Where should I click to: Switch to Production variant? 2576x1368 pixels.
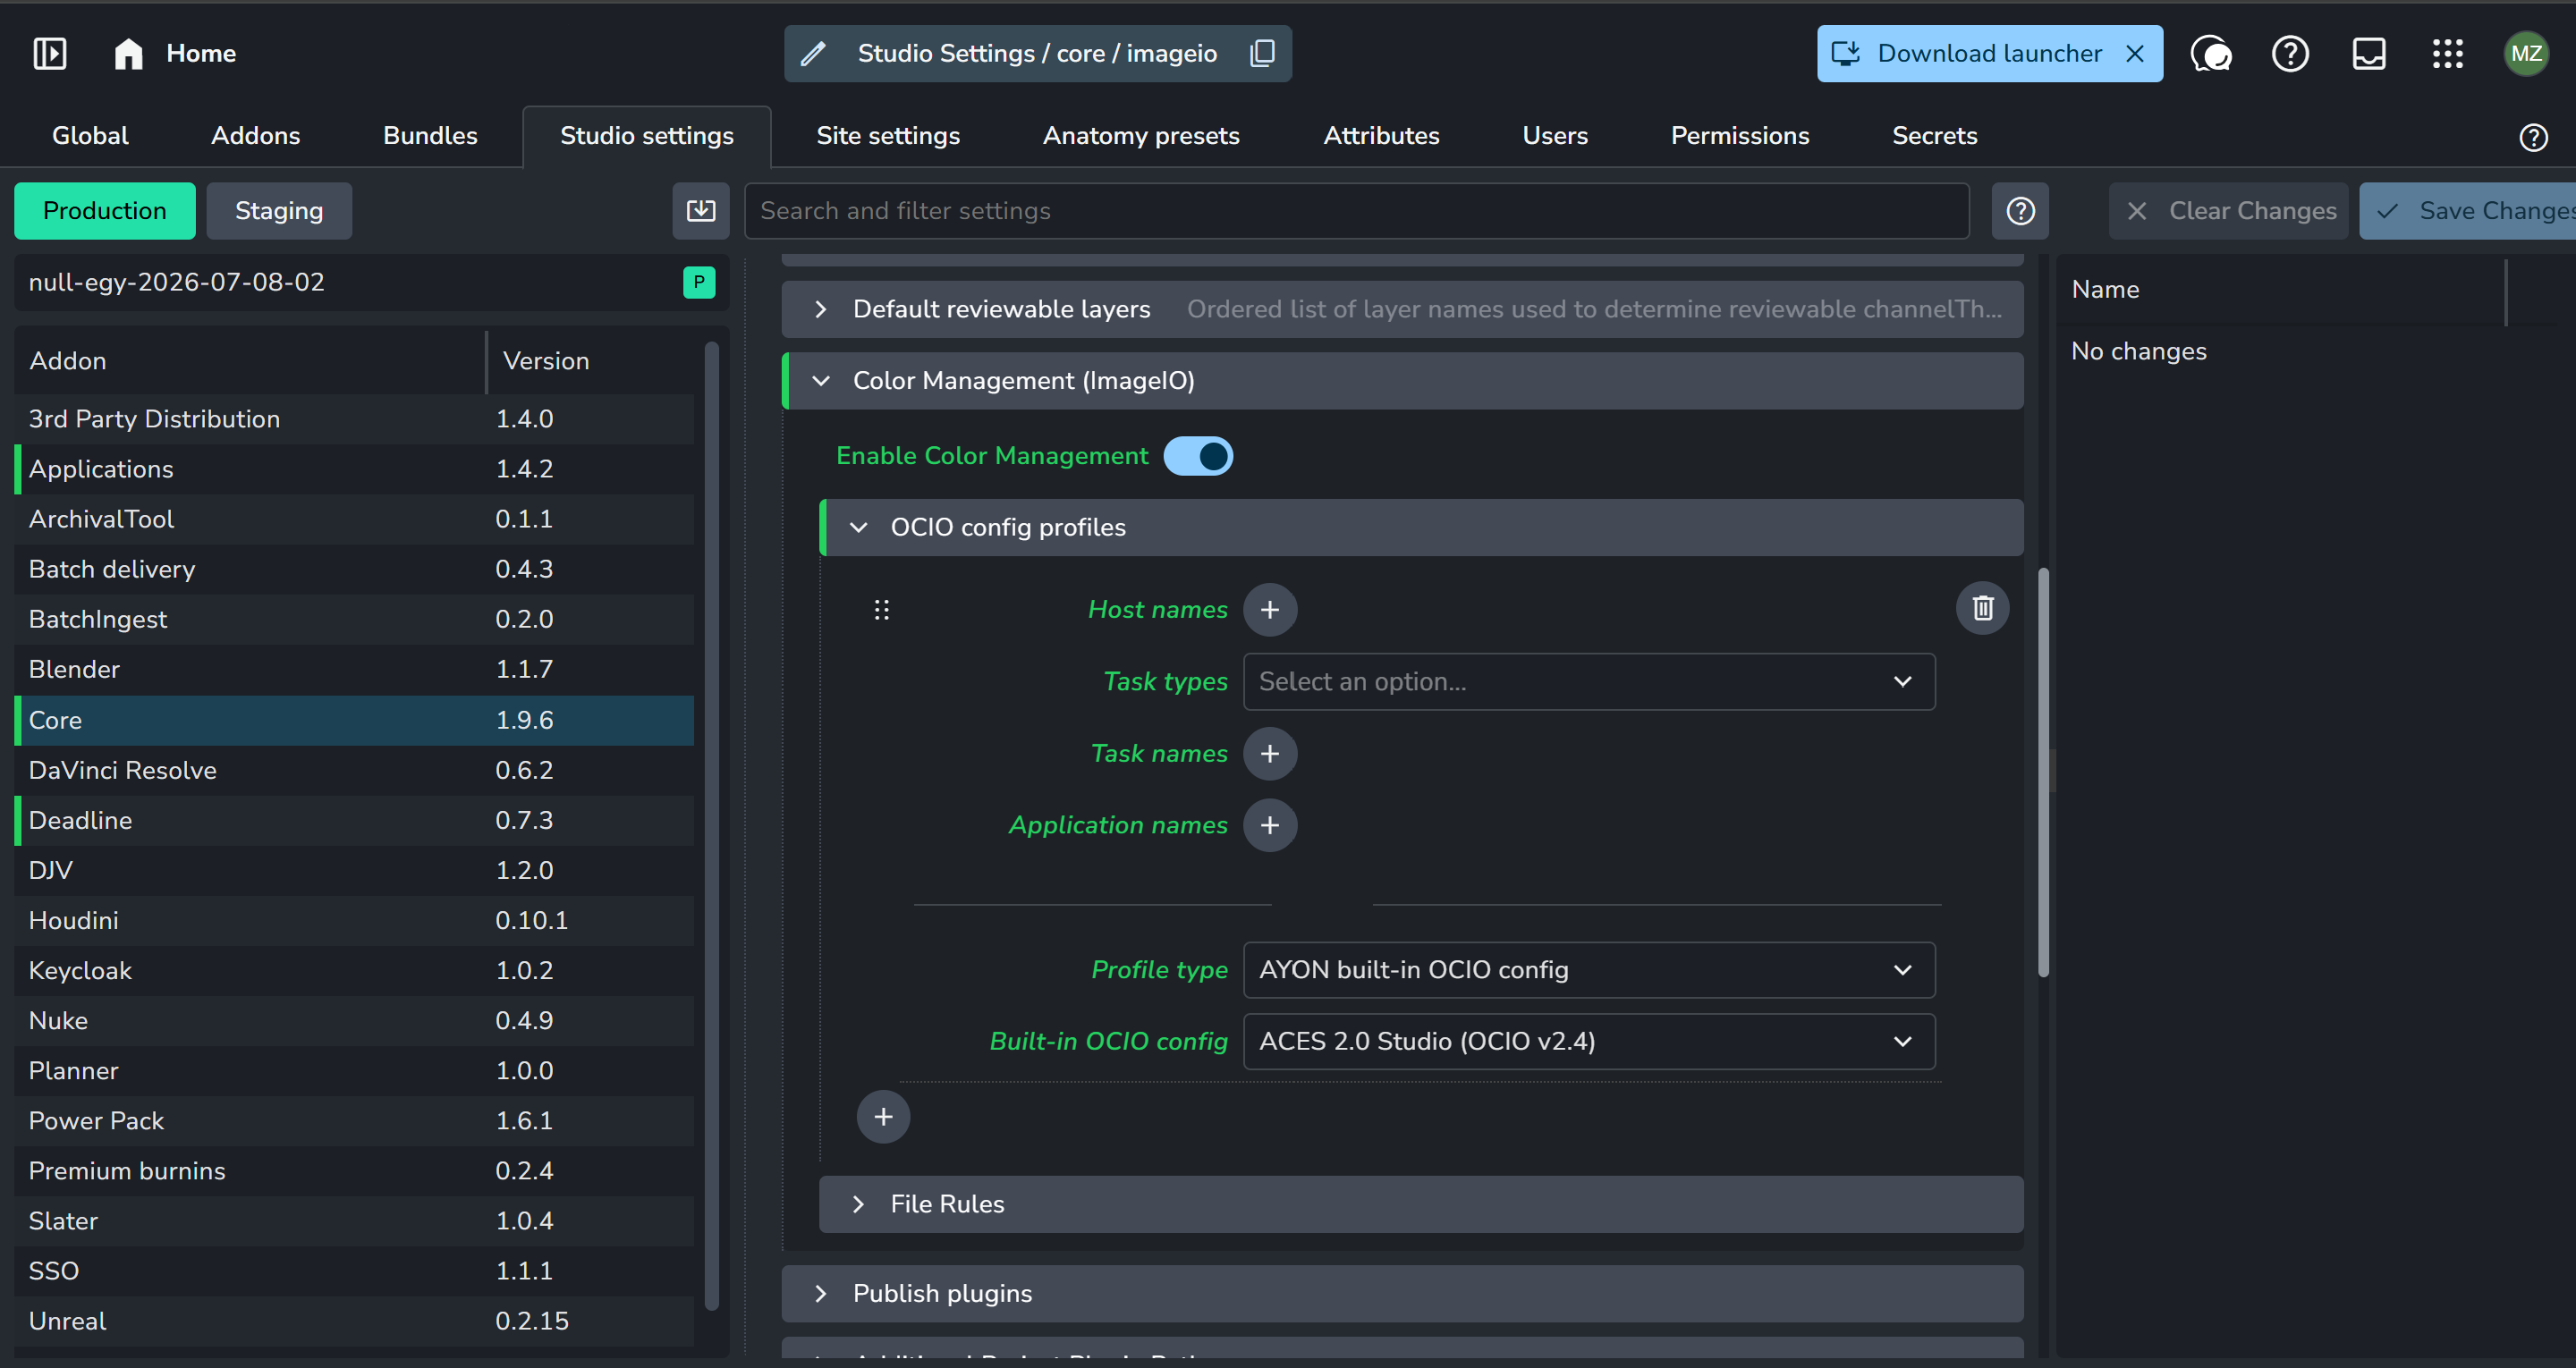tap(105, 211)
